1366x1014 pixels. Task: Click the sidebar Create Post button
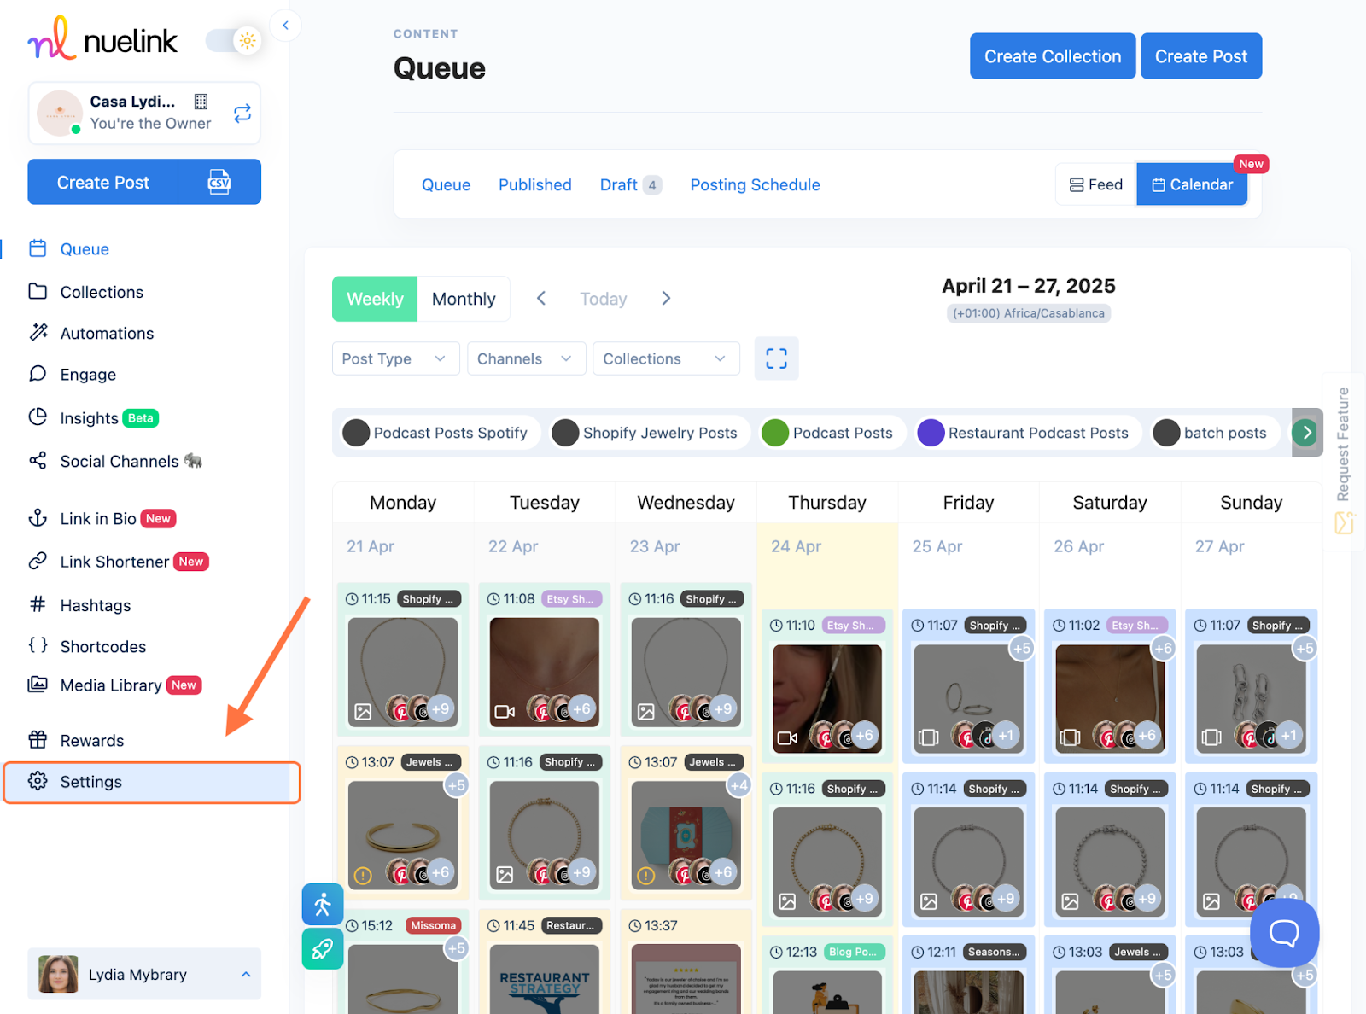click(103, 182)
